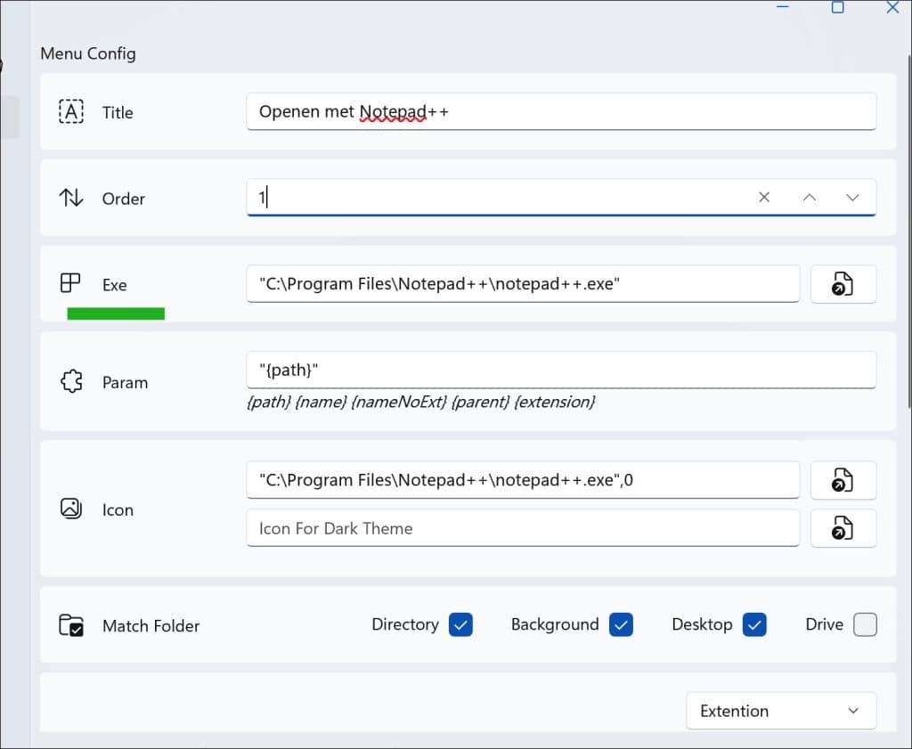Click the Title input field
Viewport: 912px width, 749px height.
pos(561,112)
